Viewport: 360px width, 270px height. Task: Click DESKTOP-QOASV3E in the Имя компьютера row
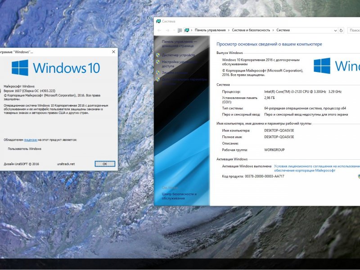click(x=279, y=130)
